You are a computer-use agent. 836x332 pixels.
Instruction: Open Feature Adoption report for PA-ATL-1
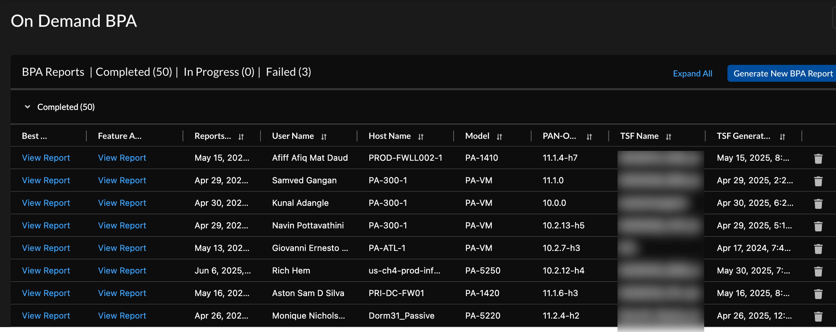point(122,248)
